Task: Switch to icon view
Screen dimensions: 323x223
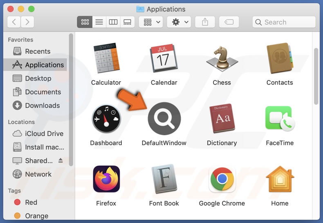Action: (x=85, y=22)
